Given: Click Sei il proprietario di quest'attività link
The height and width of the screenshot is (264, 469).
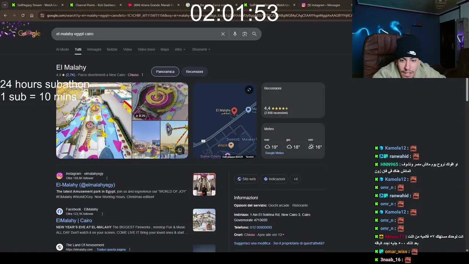Looking at the screenshot, I should 299,243.
